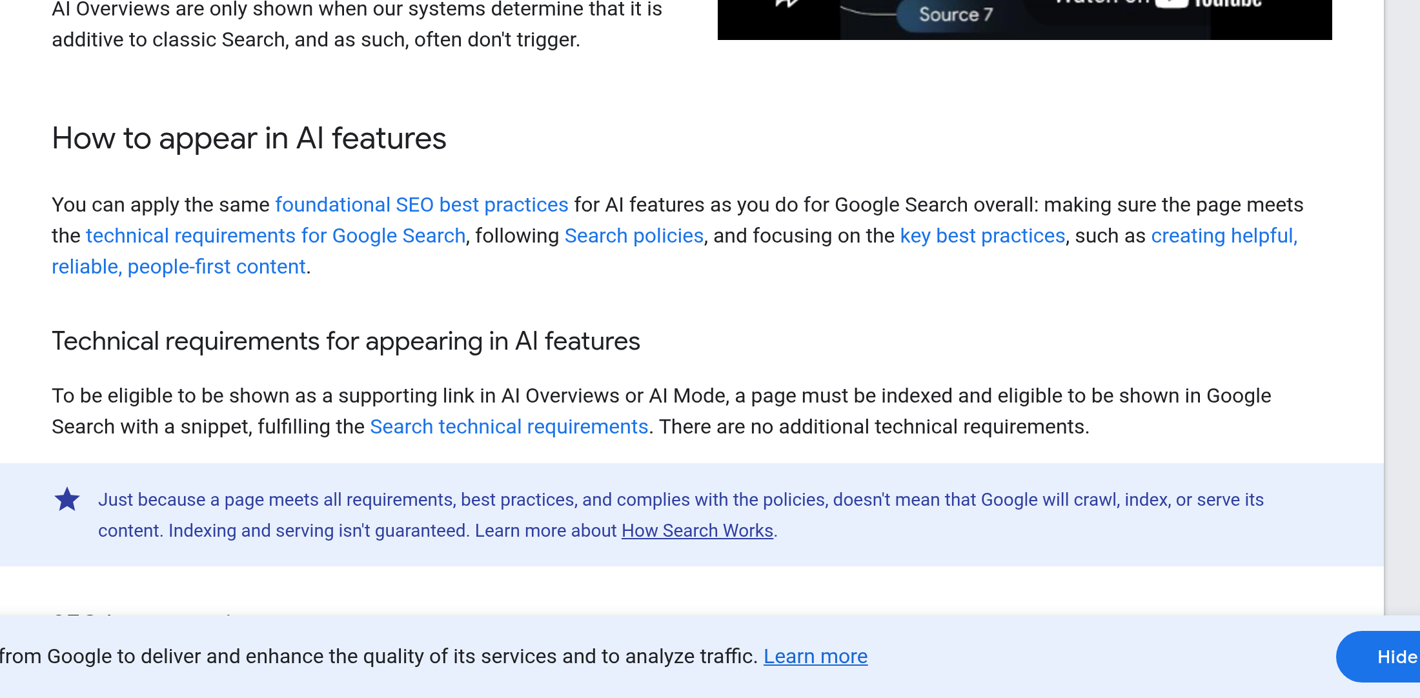The width and height of the screenshot is (1420, 698).
Task: Select the Source 7 chip in the video
Action: coord(951,14)
